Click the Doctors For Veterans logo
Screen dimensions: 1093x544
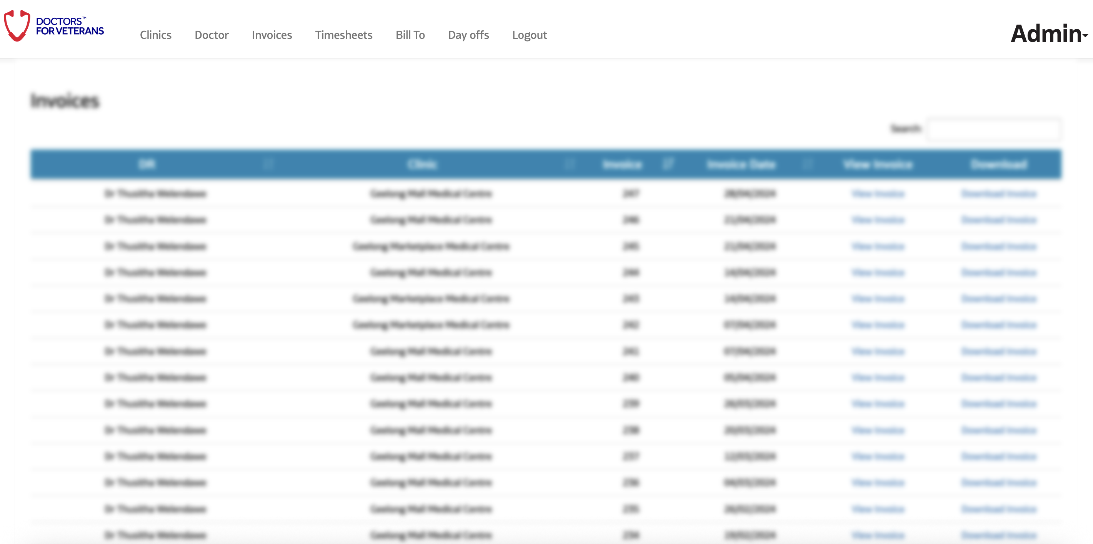[x=54, y=26]
